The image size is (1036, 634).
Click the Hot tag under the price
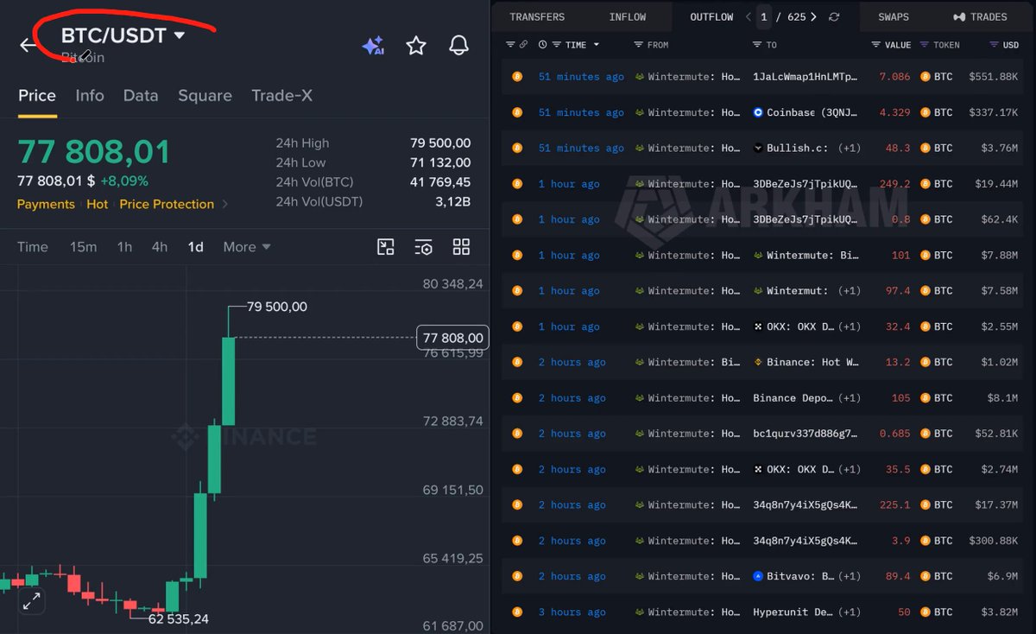(x=98, y=204)
